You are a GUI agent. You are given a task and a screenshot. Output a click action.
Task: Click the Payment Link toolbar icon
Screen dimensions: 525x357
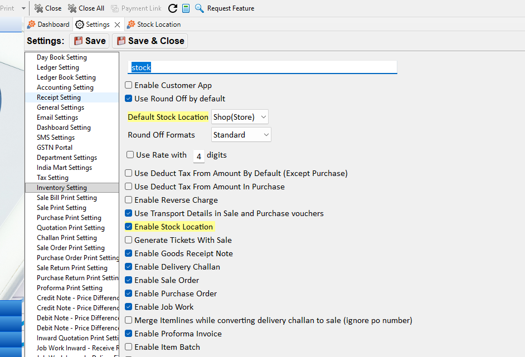click(x=115, y=8)
